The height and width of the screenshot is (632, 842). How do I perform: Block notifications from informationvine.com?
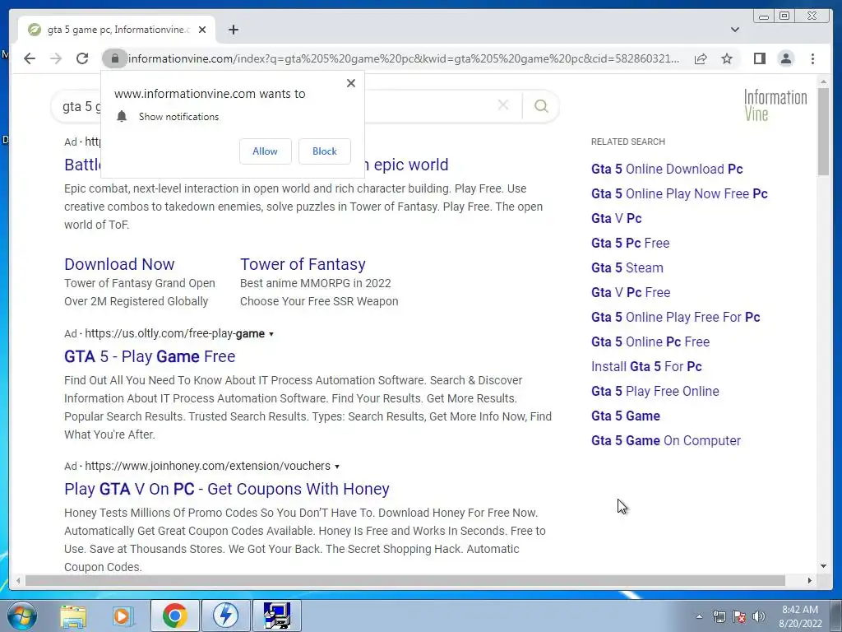324,151
